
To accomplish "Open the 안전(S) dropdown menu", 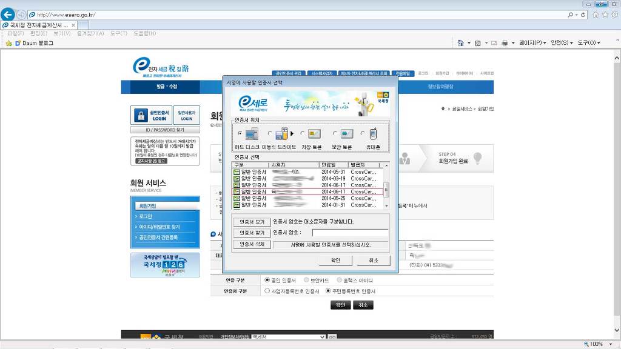I will coord(562,43).
